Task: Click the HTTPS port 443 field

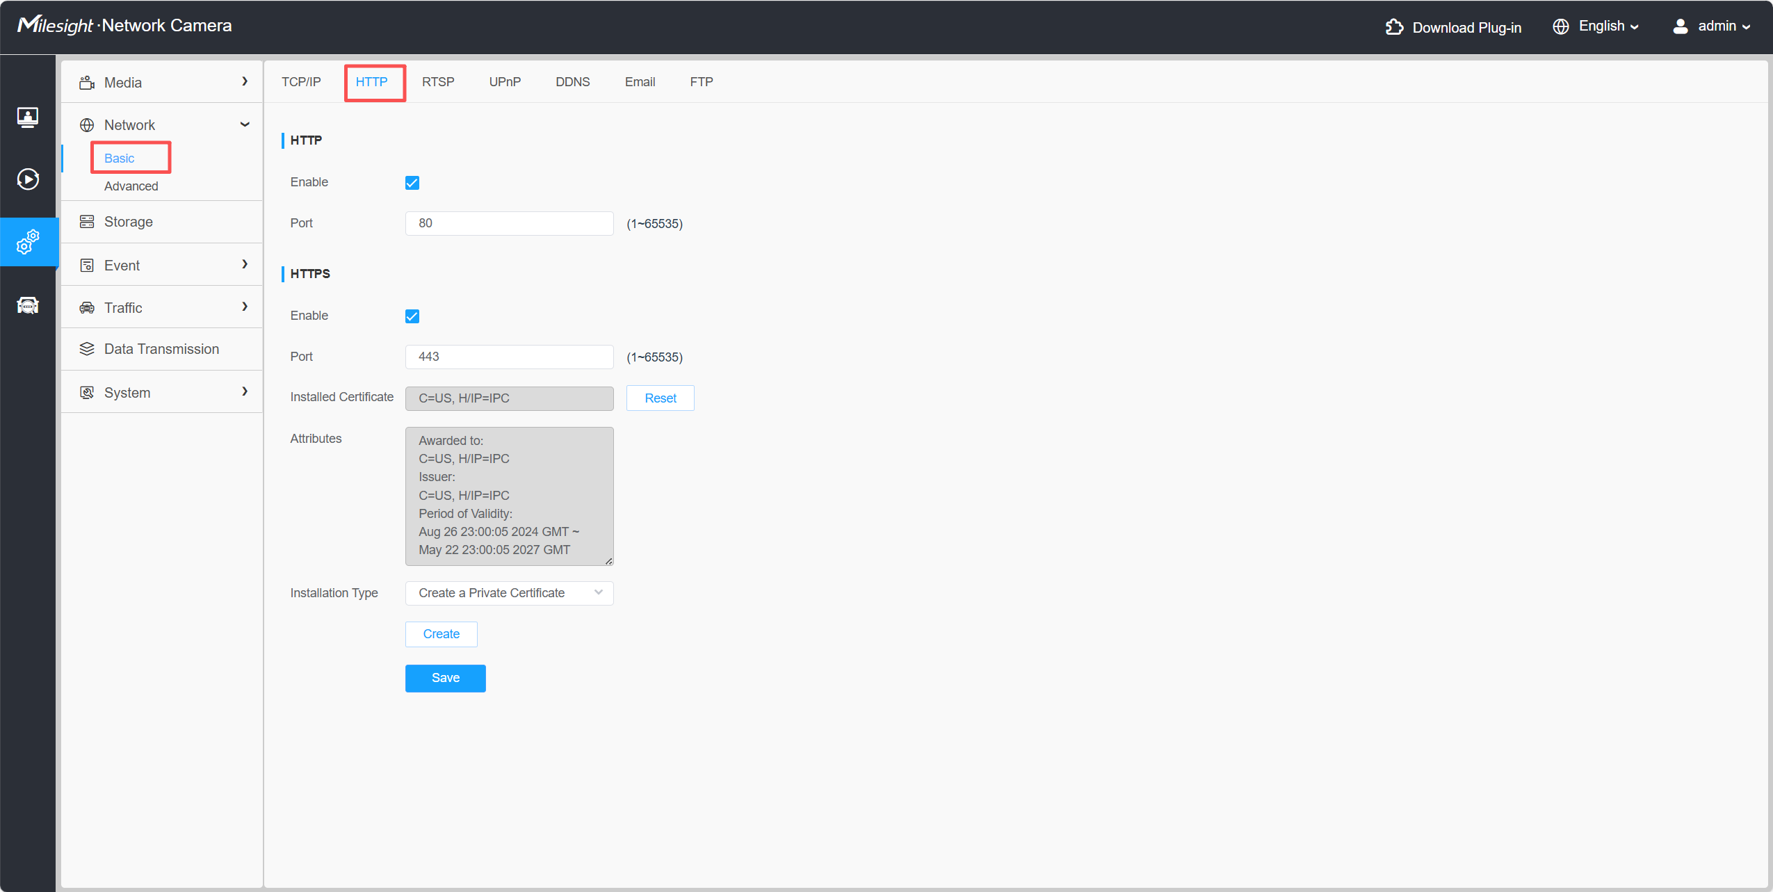Action: pos(509,357)
